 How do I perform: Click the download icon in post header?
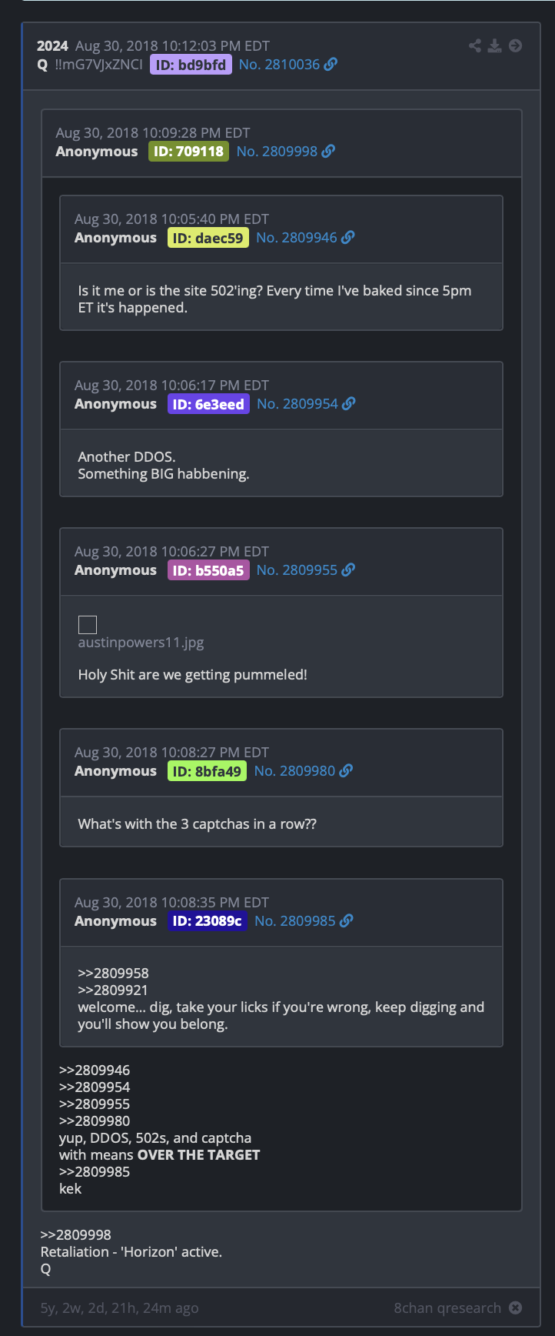point(495,46)
